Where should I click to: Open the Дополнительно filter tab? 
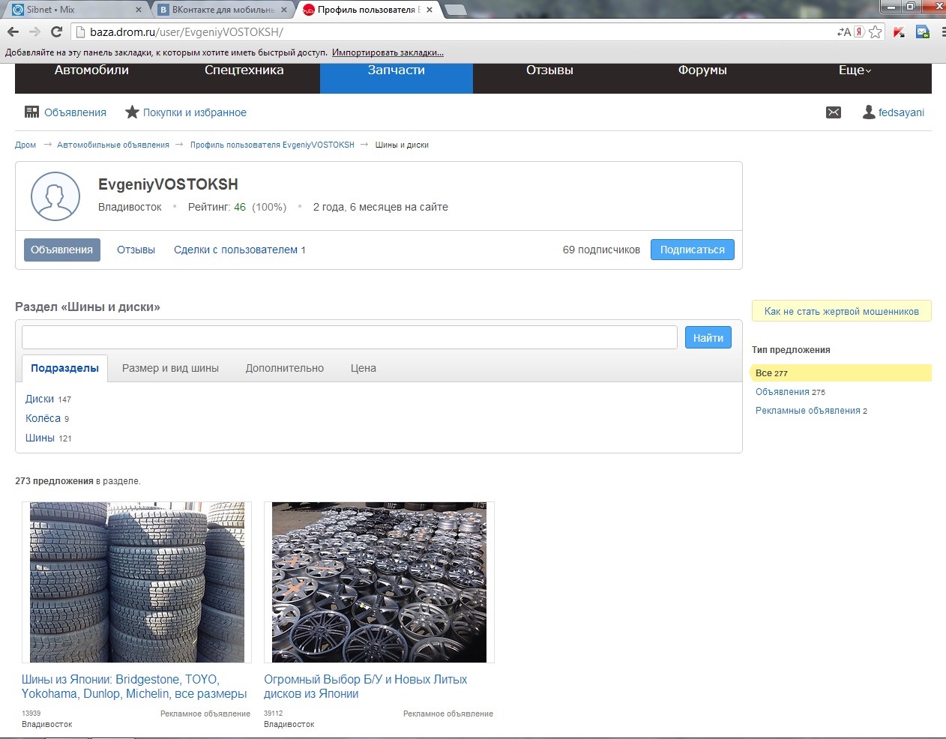285,368
